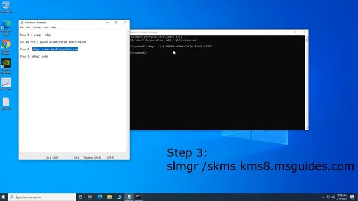
Task: Open the File menu in Notepad
Action: [22, 27]
